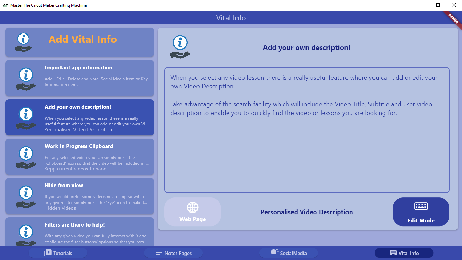This screenshot has width=462, height=260.
Task: Open the Web Page
Action: pos(192,211)
